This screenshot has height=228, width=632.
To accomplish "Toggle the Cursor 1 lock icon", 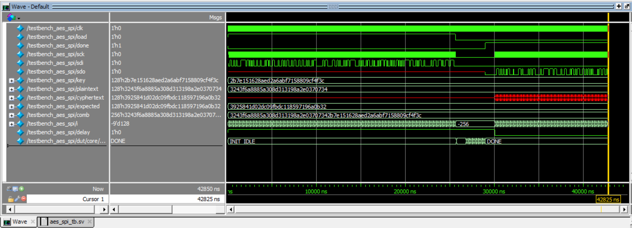I will [x=11, y=199].
